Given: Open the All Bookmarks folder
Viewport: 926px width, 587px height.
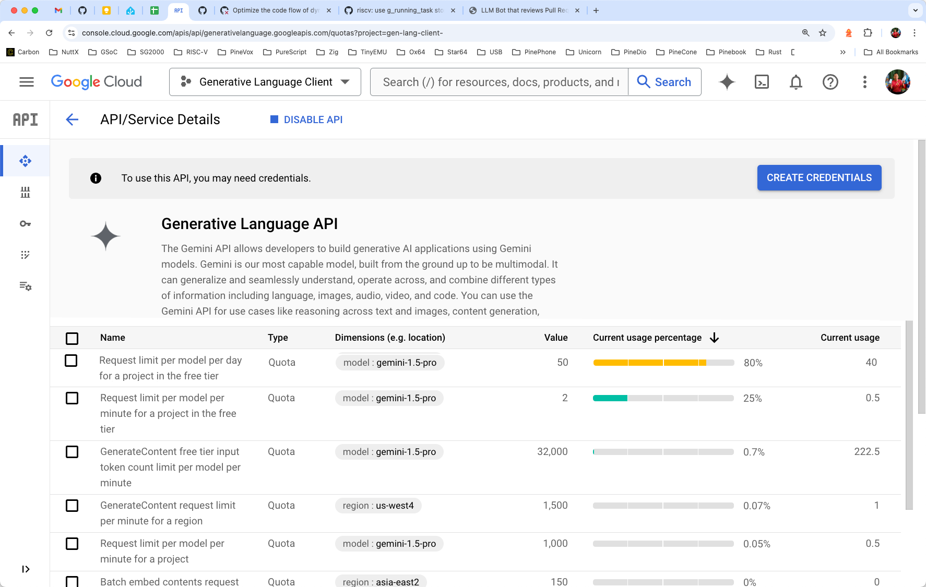Looking at the screenshot, I should coord(891,52).
